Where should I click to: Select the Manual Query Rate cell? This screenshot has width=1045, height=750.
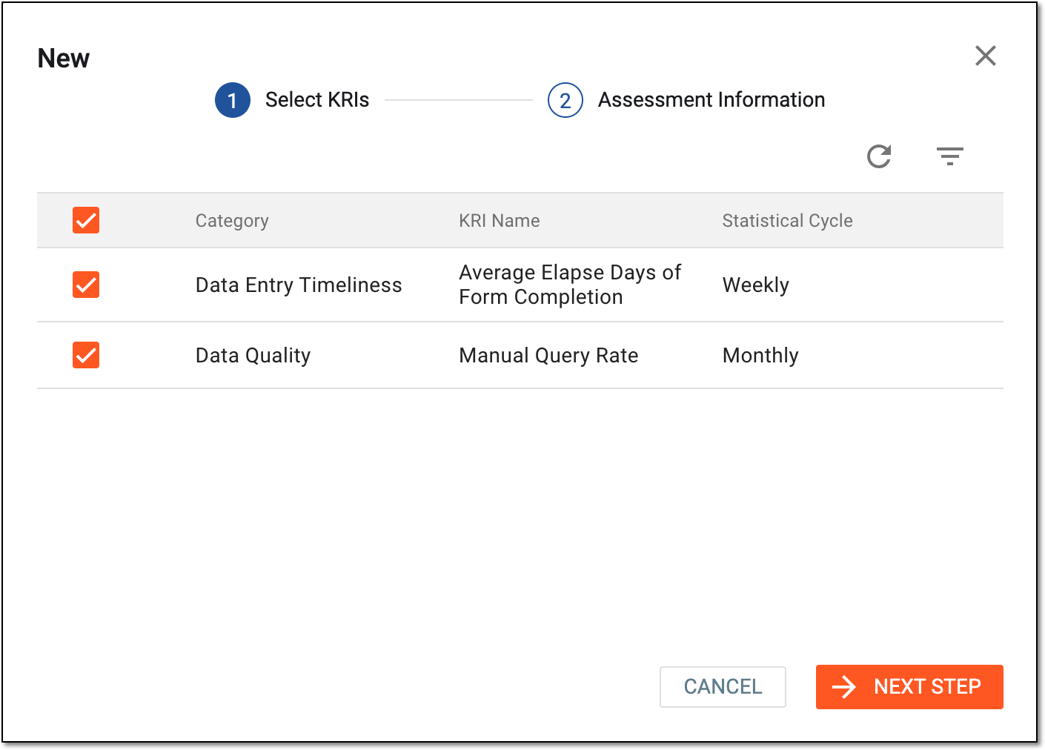point(548,356)
